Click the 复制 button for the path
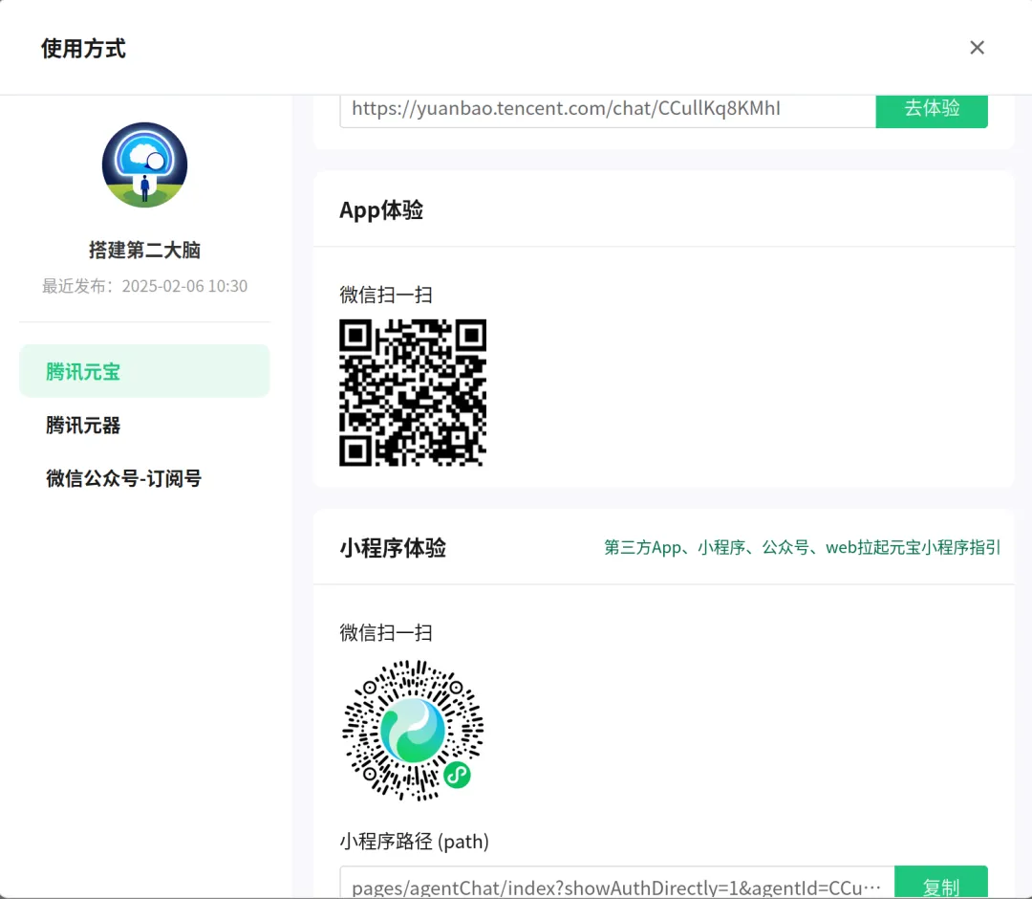The height and width of the screenshot is (899, 1032). tap(941, 883)
